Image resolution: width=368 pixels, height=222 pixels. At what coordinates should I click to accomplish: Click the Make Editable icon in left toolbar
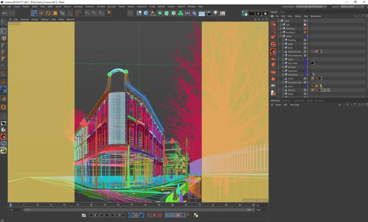(x=3, y=22)
